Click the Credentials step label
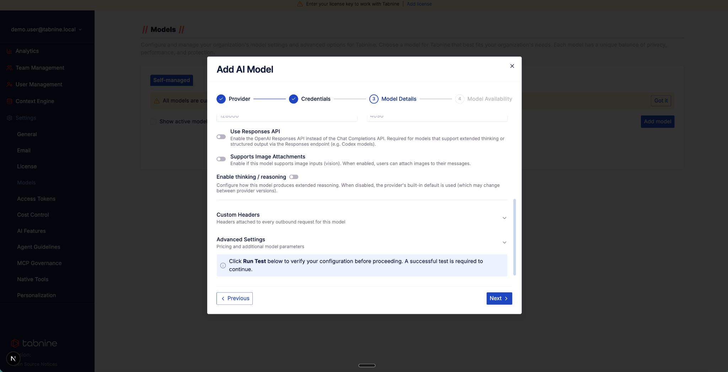This screenshot has width=728, height=372. pos(316,99)
